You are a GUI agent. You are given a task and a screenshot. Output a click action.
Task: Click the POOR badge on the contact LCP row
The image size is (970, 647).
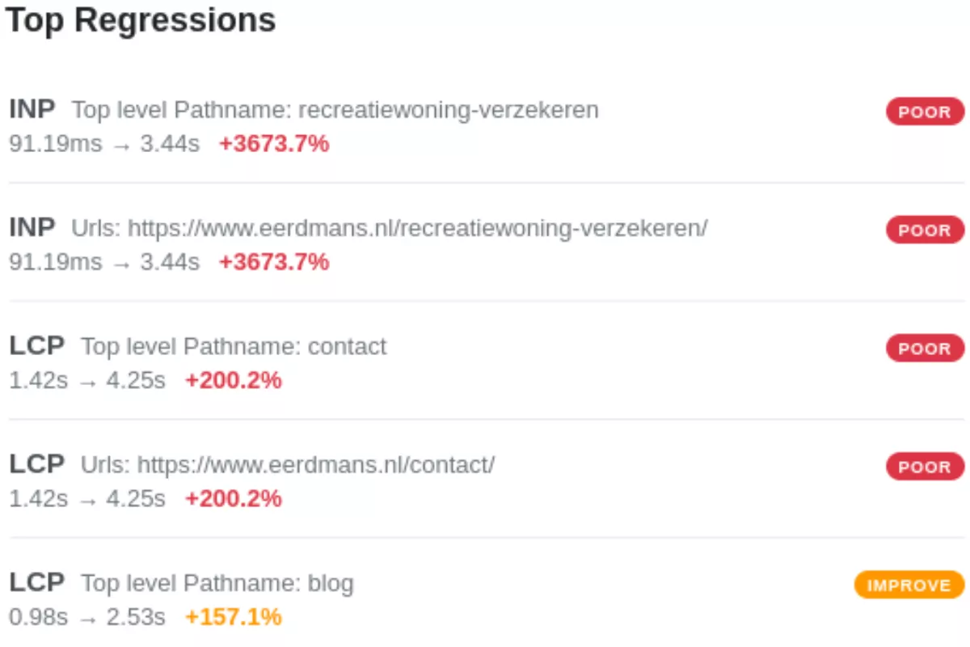924,349
